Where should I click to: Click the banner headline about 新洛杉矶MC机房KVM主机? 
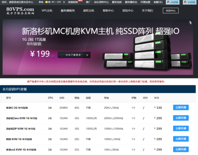(101, 31)
